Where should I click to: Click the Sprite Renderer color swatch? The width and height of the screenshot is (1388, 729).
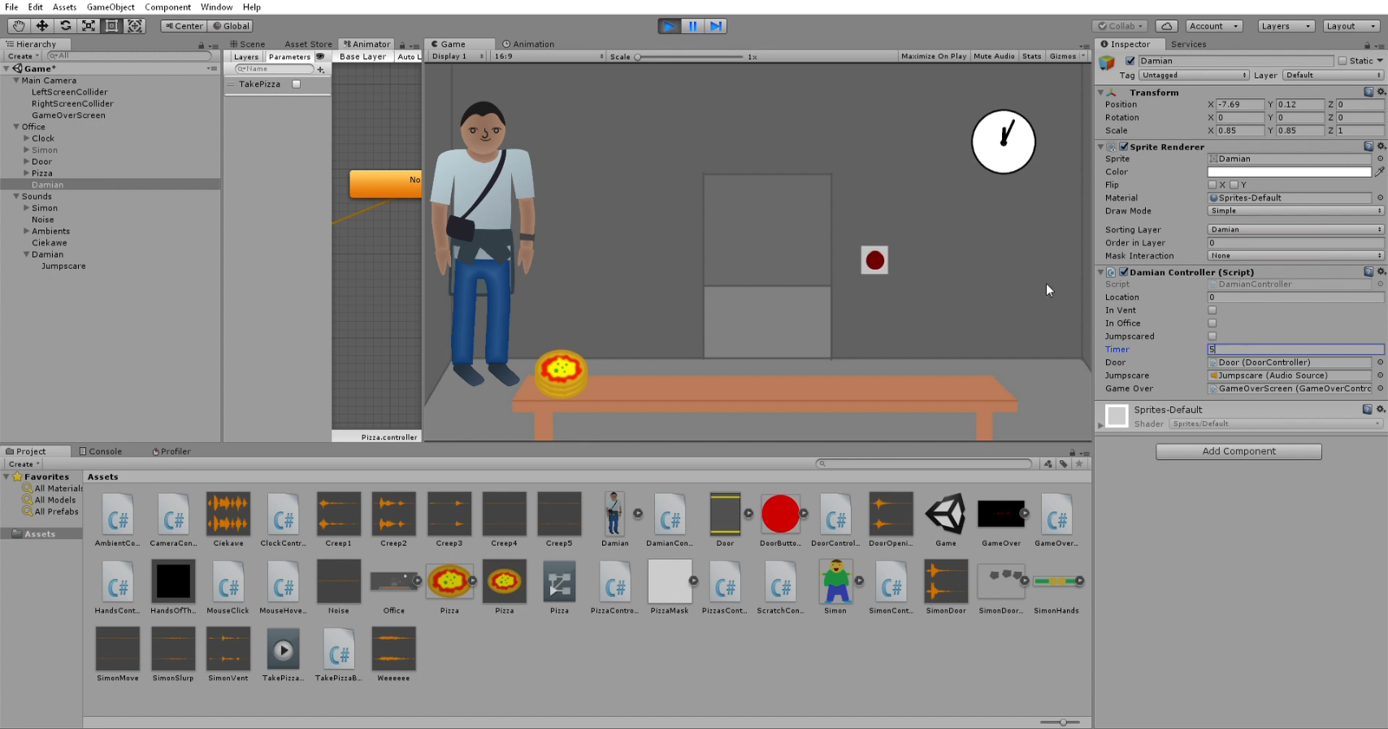click(1289, 172)
